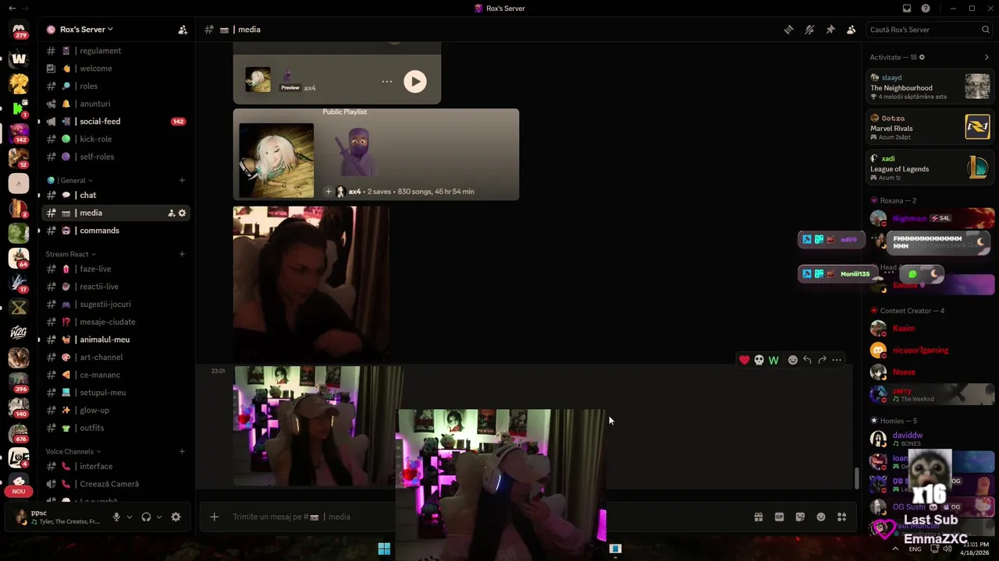Click the Caută Rox's Server search field
Screen dimensions: 999x561
(929, 30)
